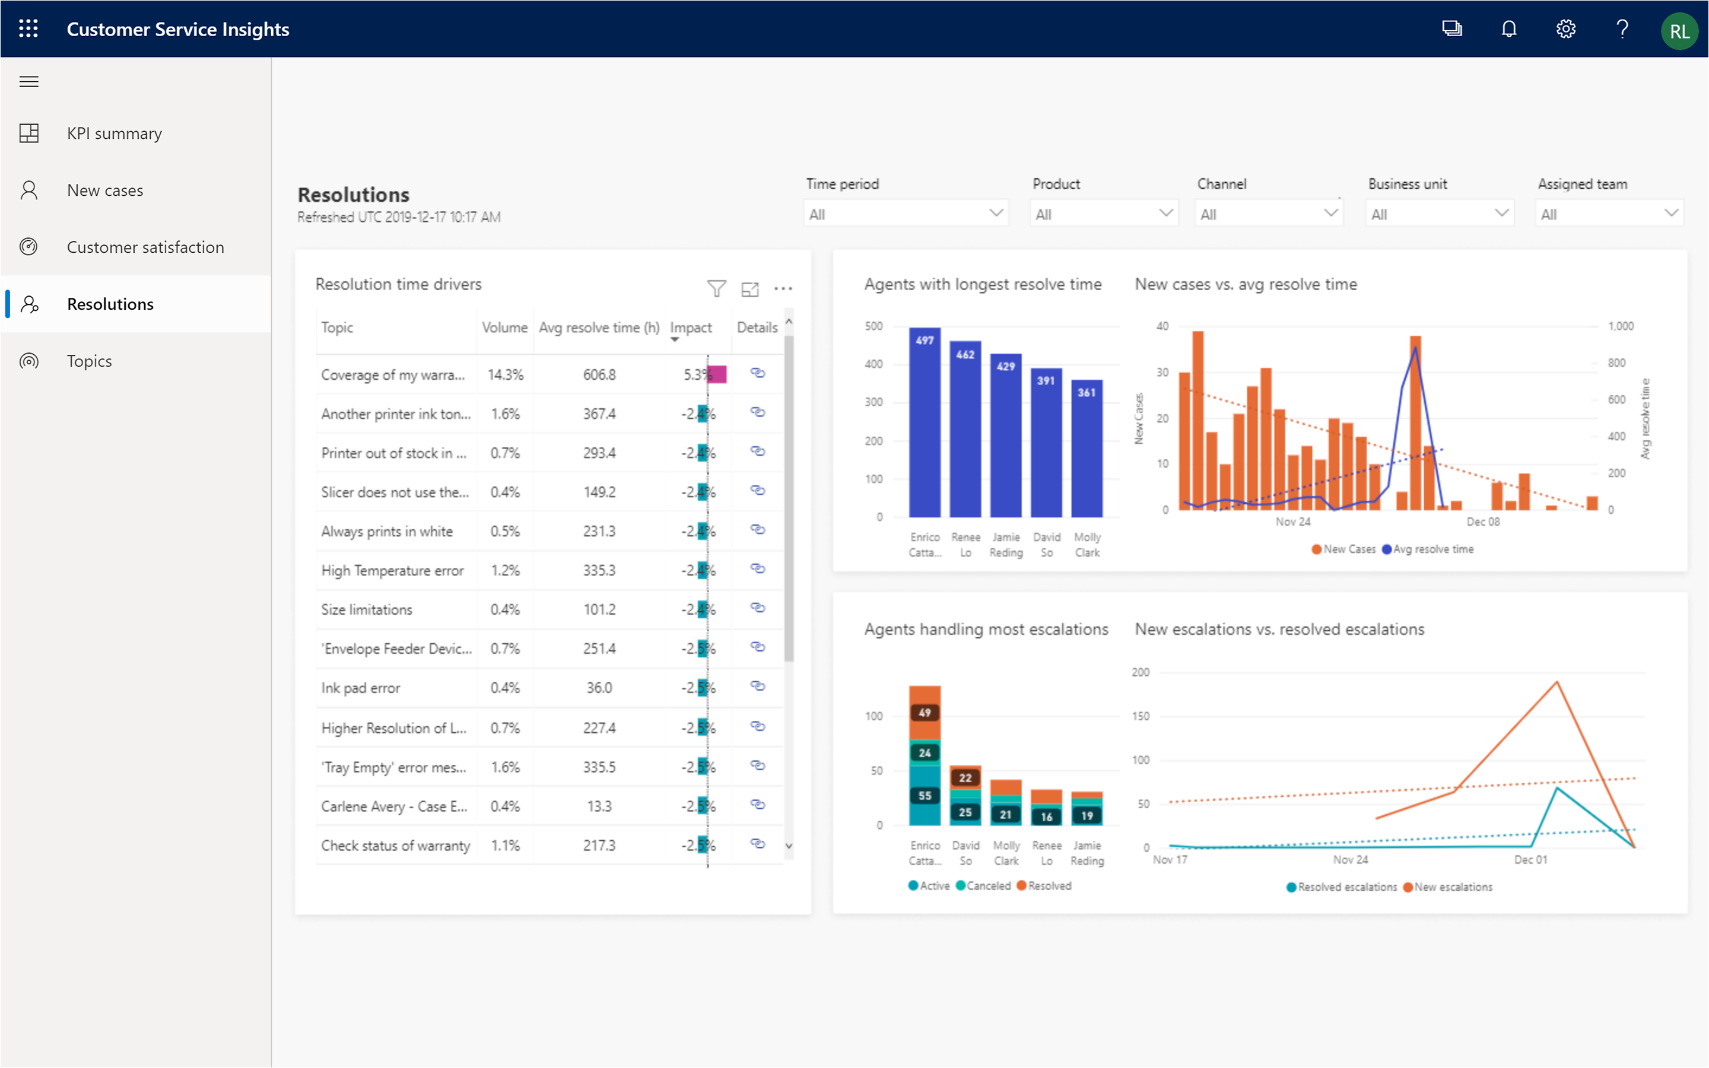Viewport: 1709px width, 1068px height.
Task: Select Renee Lo bar labeled 462
Action: [965, 430]
